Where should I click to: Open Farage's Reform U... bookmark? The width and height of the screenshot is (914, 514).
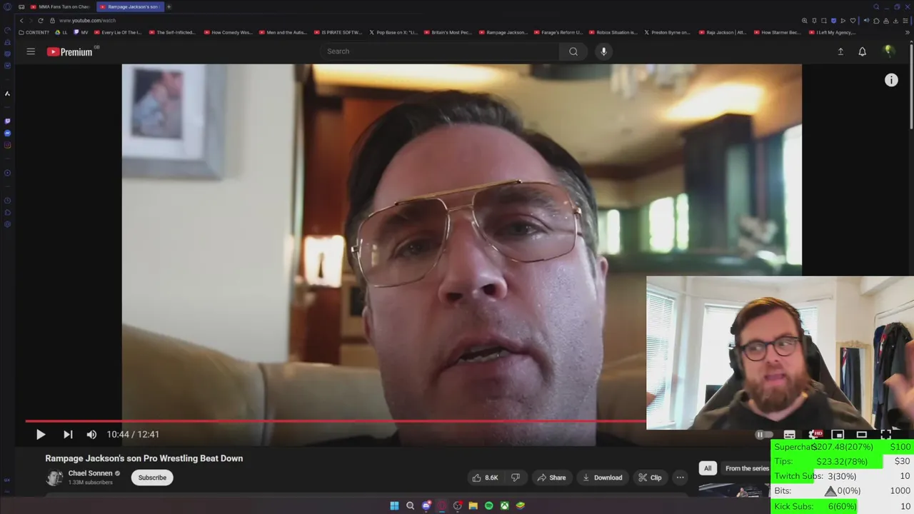click(x=558, y=32)
